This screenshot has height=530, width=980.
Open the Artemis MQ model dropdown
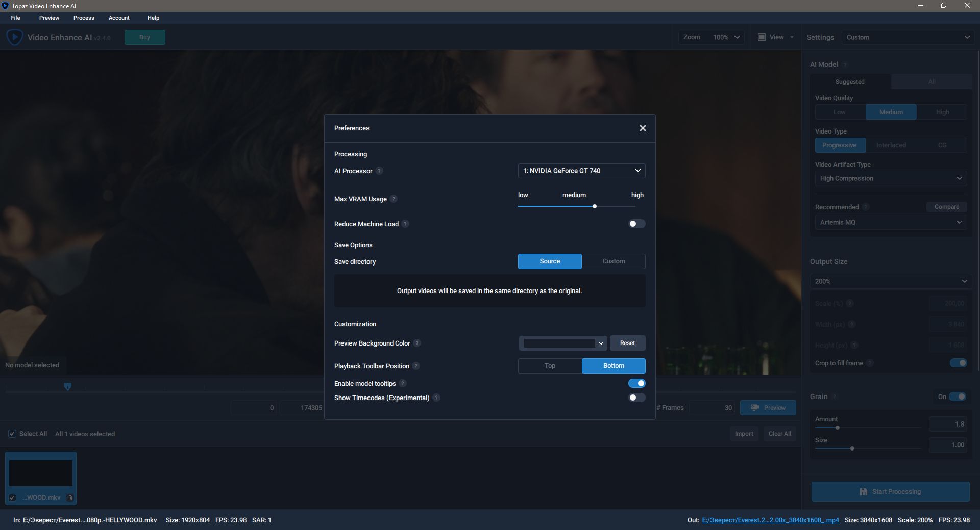point(891,222)
